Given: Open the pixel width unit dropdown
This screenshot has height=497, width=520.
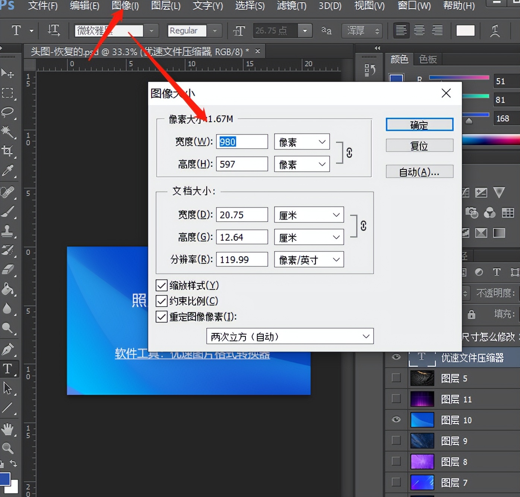Looking at the screenshot, I should [302, 142].
